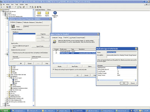
Task: Click the Microsoft SQL Servers node icon
Action: coord(3,12)
